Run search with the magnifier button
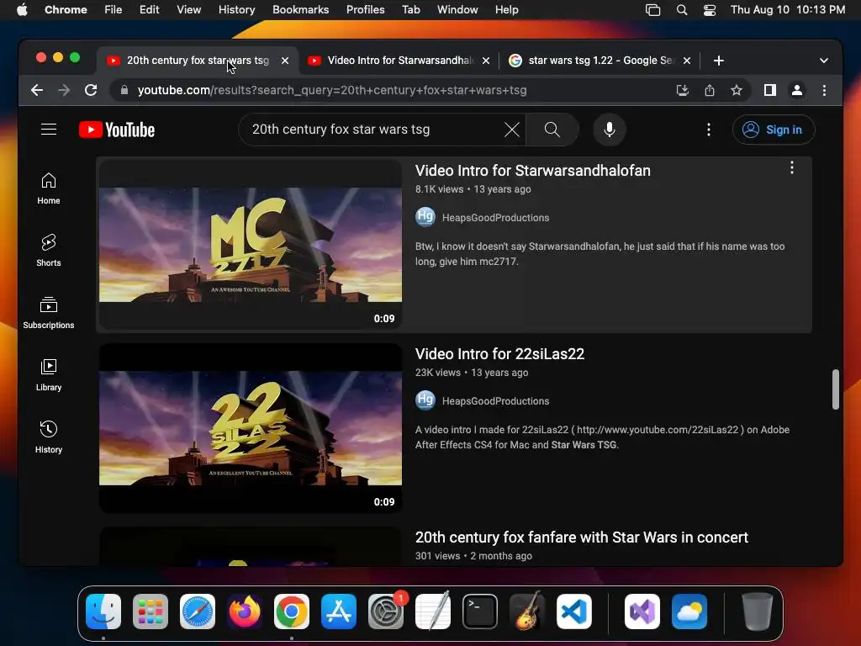Viewport: 861px width, 646px height. coord(552,130)
